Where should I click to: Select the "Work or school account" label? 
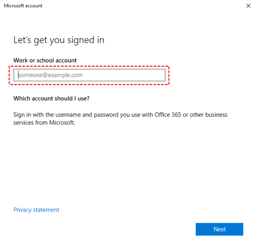(45, 60)
